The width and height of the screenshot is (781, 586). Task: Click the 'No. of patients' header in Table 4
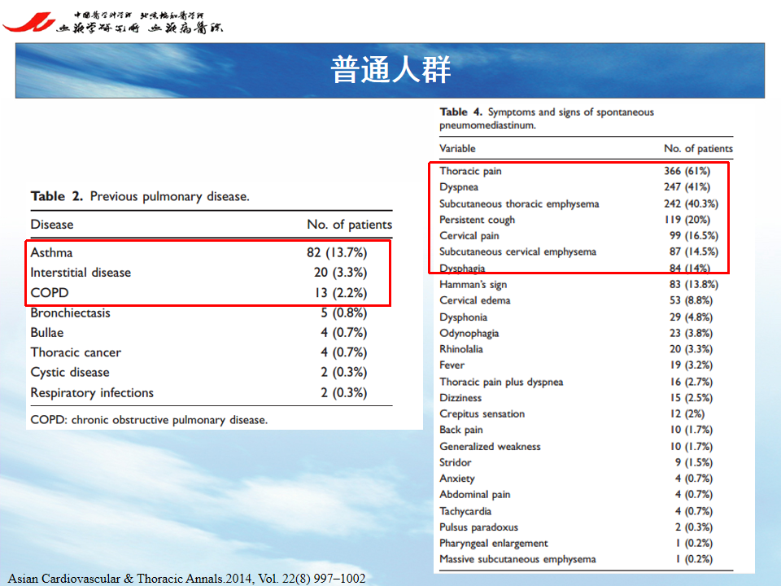point(698,148)
